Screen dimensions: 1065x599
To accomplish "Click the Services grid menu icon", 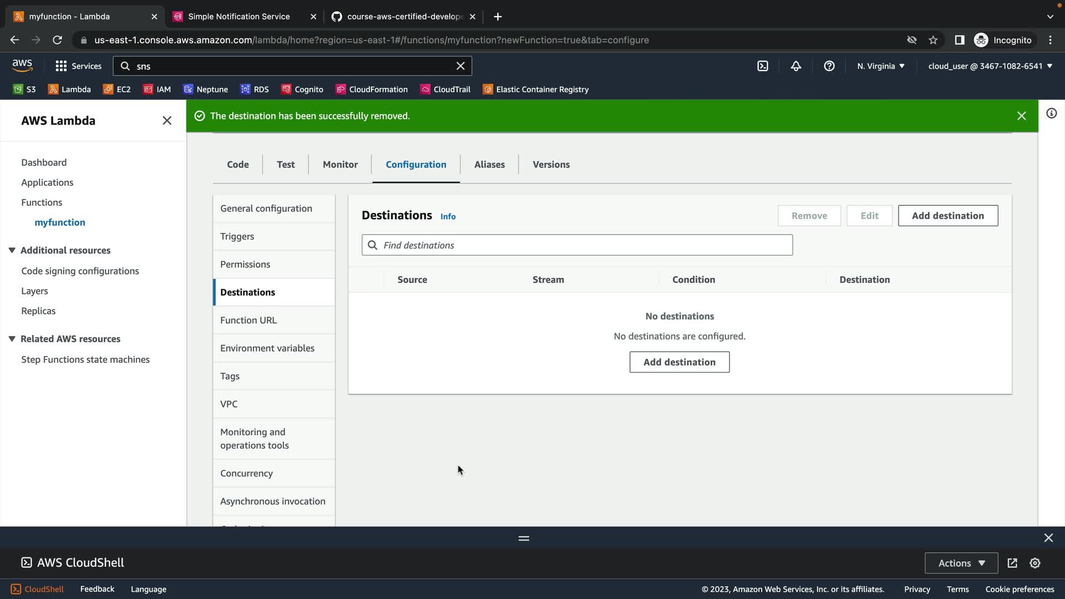I will tap(61, 66).
